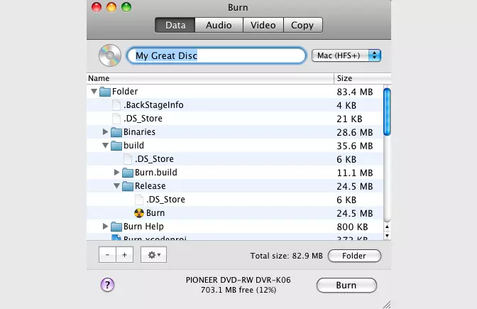The image size is (477, 309).
Task: Click the top-level Folder icon
Action: [105, 92]
